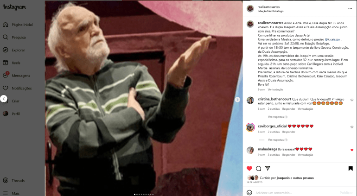
Task: Like cristina_bethencourt's comment heart
Action: tap(352, 100)
